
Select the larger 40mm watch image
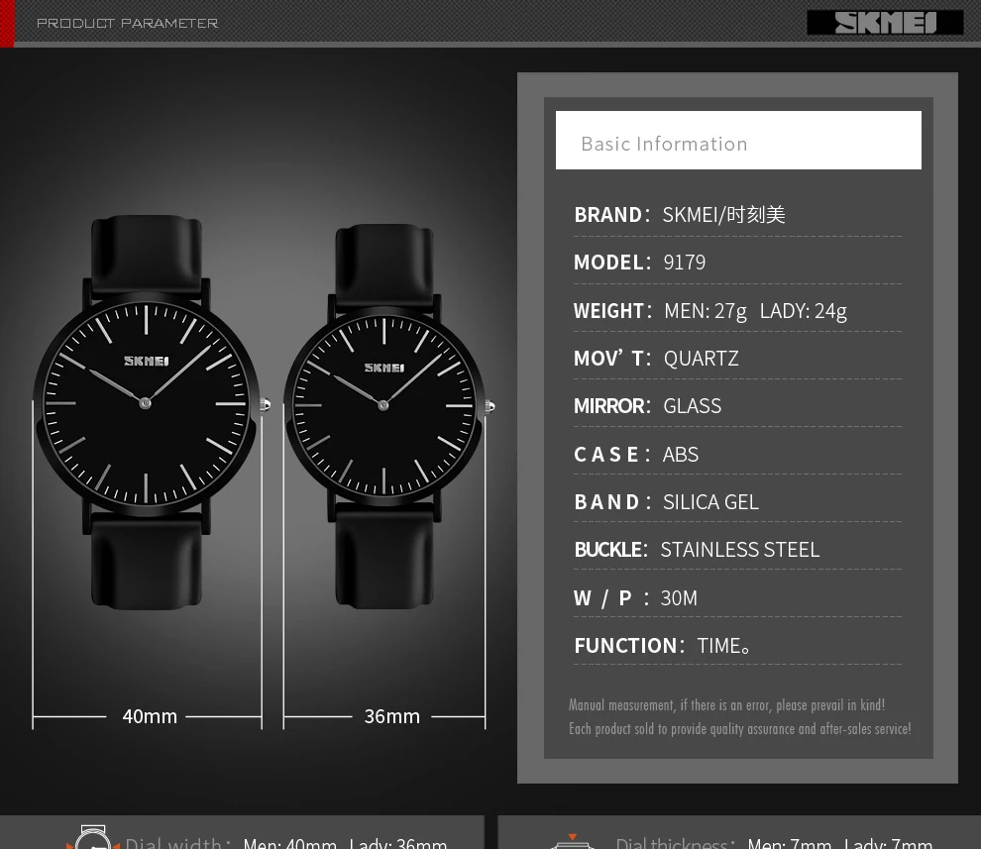point(151,412)
